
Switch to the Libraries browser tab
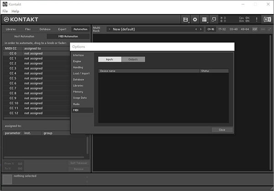pos(11,29)
